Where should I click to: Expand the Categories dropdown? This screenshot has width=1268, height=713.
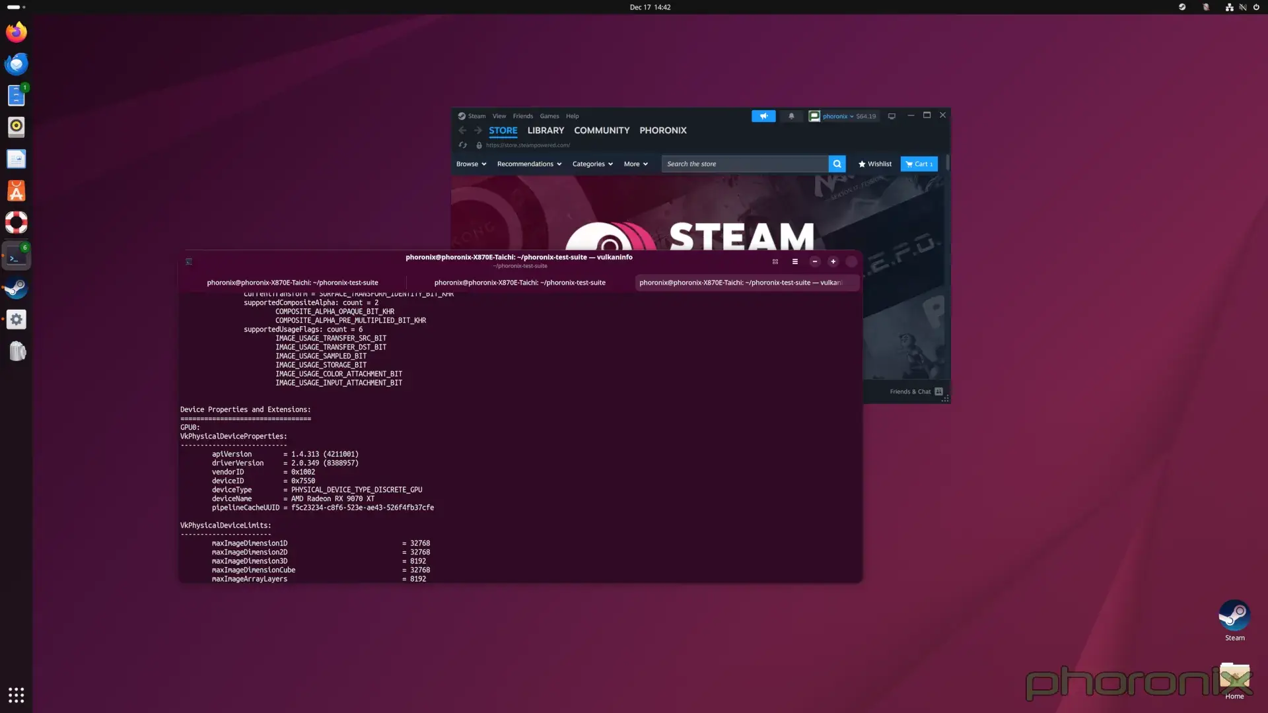pos(592,164)
